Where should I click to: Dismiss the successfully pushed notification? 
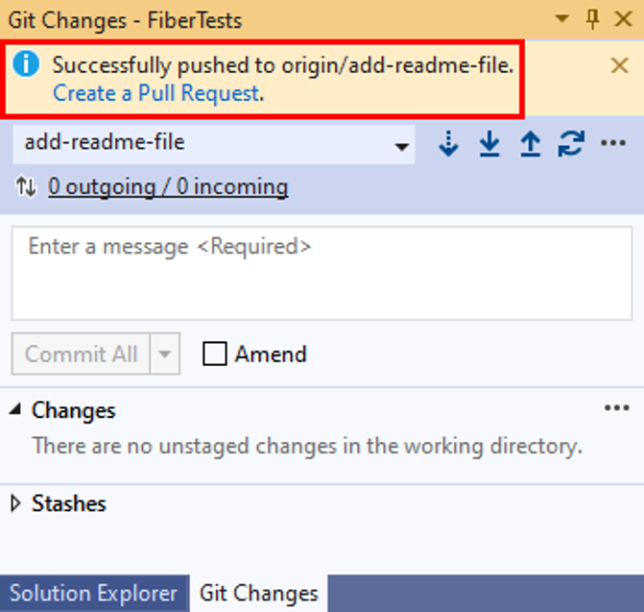click(x=619, y=65)
